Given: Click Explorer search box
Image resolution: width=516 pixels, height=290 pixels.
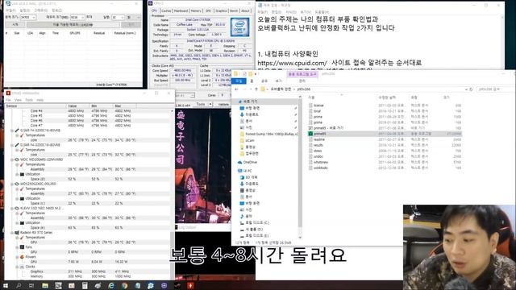Looking at the screenshot, I should click(x=495, y=89).
